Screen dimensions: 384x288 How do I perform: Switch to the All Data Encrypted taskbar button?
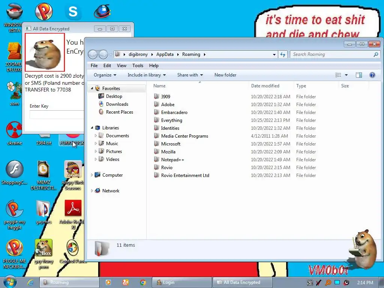pyautogui.click(x=243, y=282)
